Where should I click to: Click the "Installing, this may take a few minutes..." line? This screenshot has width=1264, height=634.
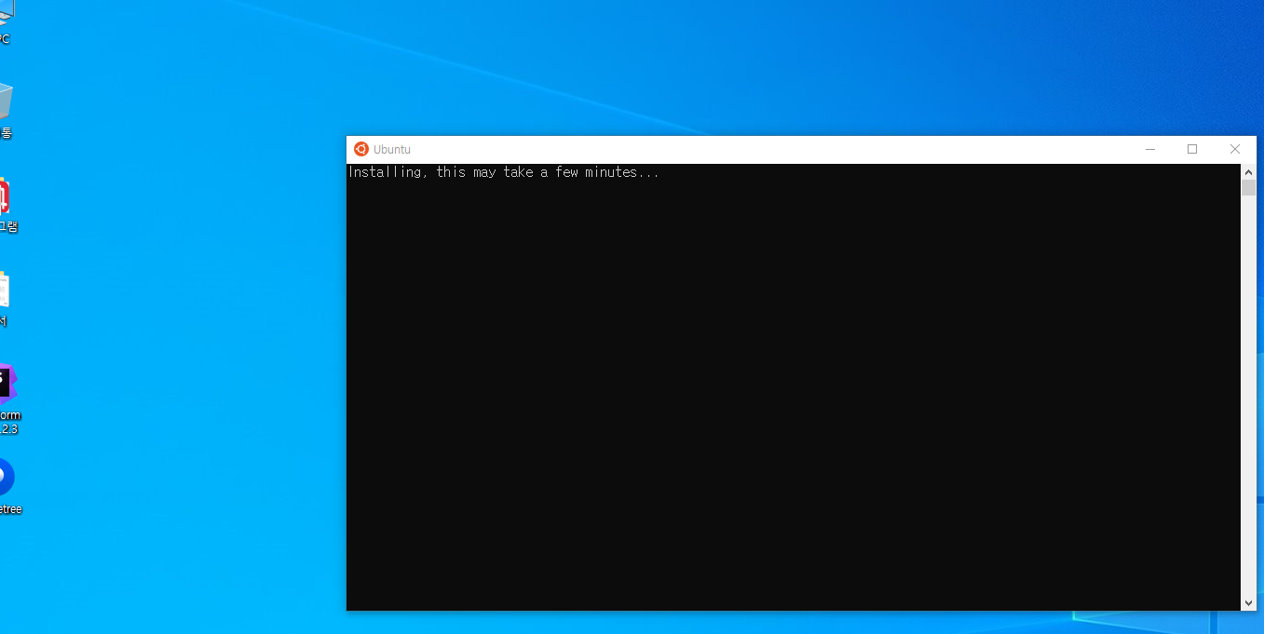click(504, 172)
